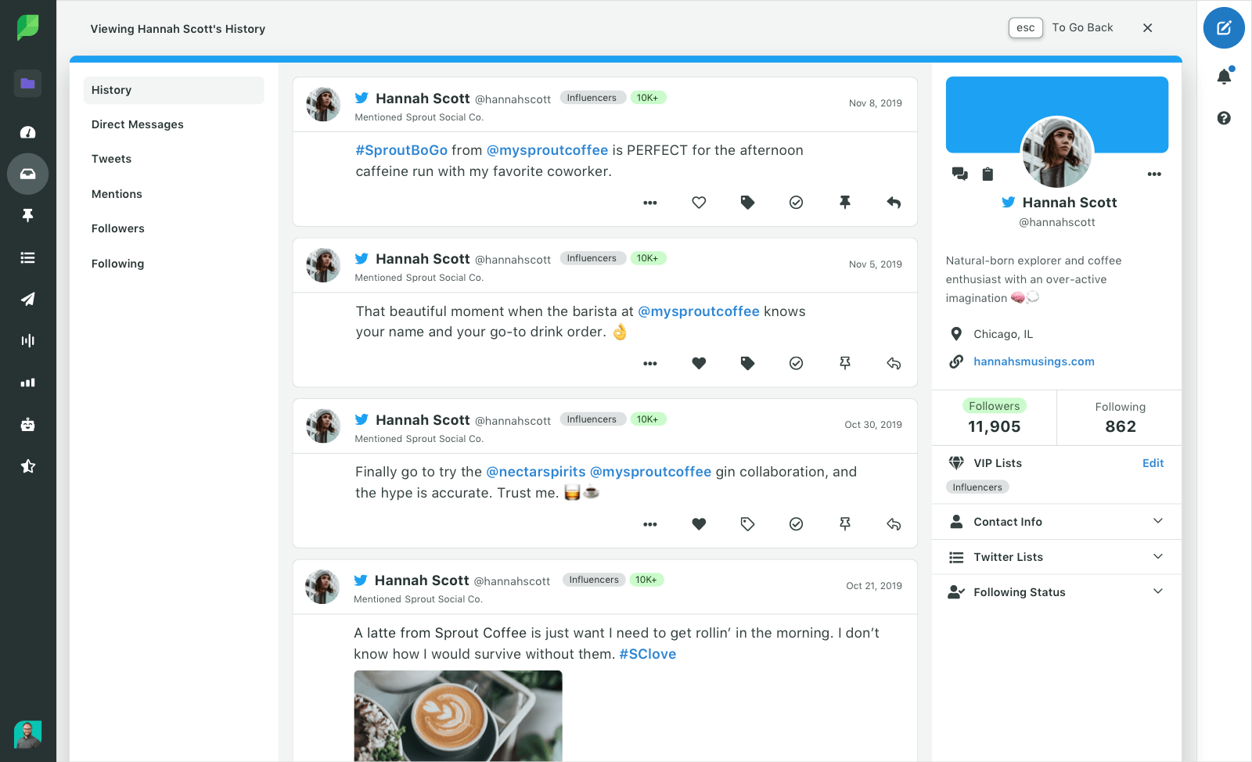Viewport: 1252px width, 762px height.
Task: Click the Edit link next to VIP Lists
Action: (1153, 462)
